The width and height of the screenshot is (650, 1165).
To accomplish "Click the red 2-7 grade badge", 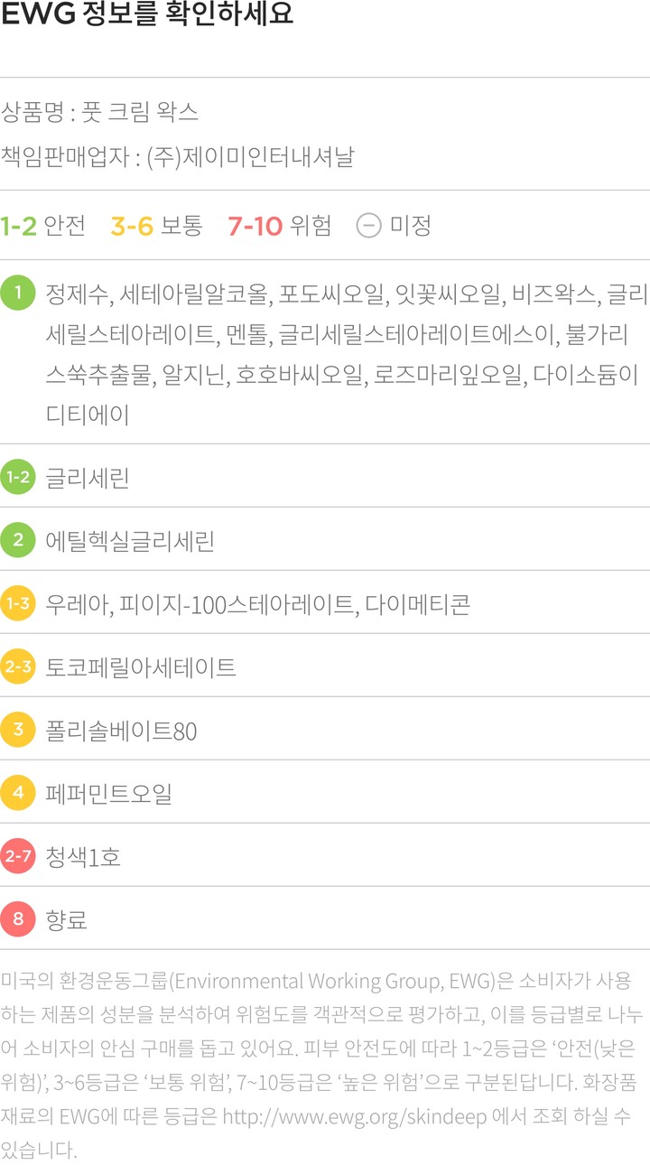I will [x=18, y=857].
